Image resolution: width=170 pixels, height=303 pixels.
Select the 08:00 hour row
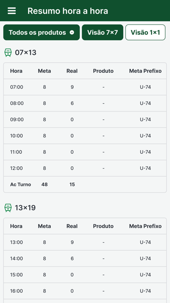point(85,103)
